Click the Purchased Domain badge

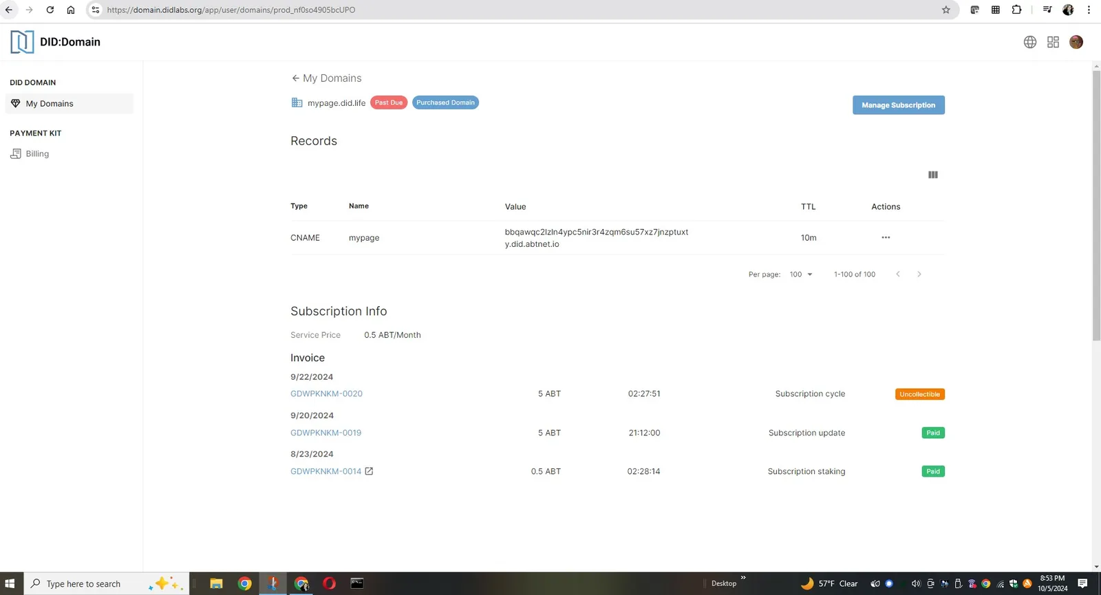click(445, 102)
